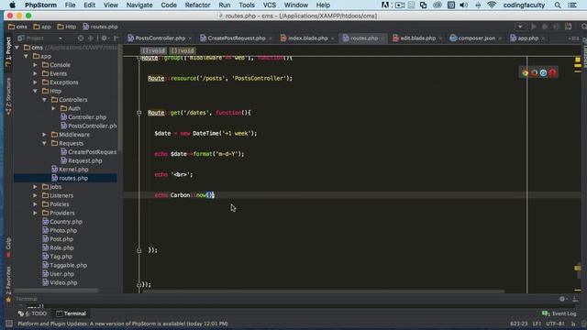This screenshot has height=330, width=587.
Task: Expand the Jobs folder
Action: click(x=35, y=187)
